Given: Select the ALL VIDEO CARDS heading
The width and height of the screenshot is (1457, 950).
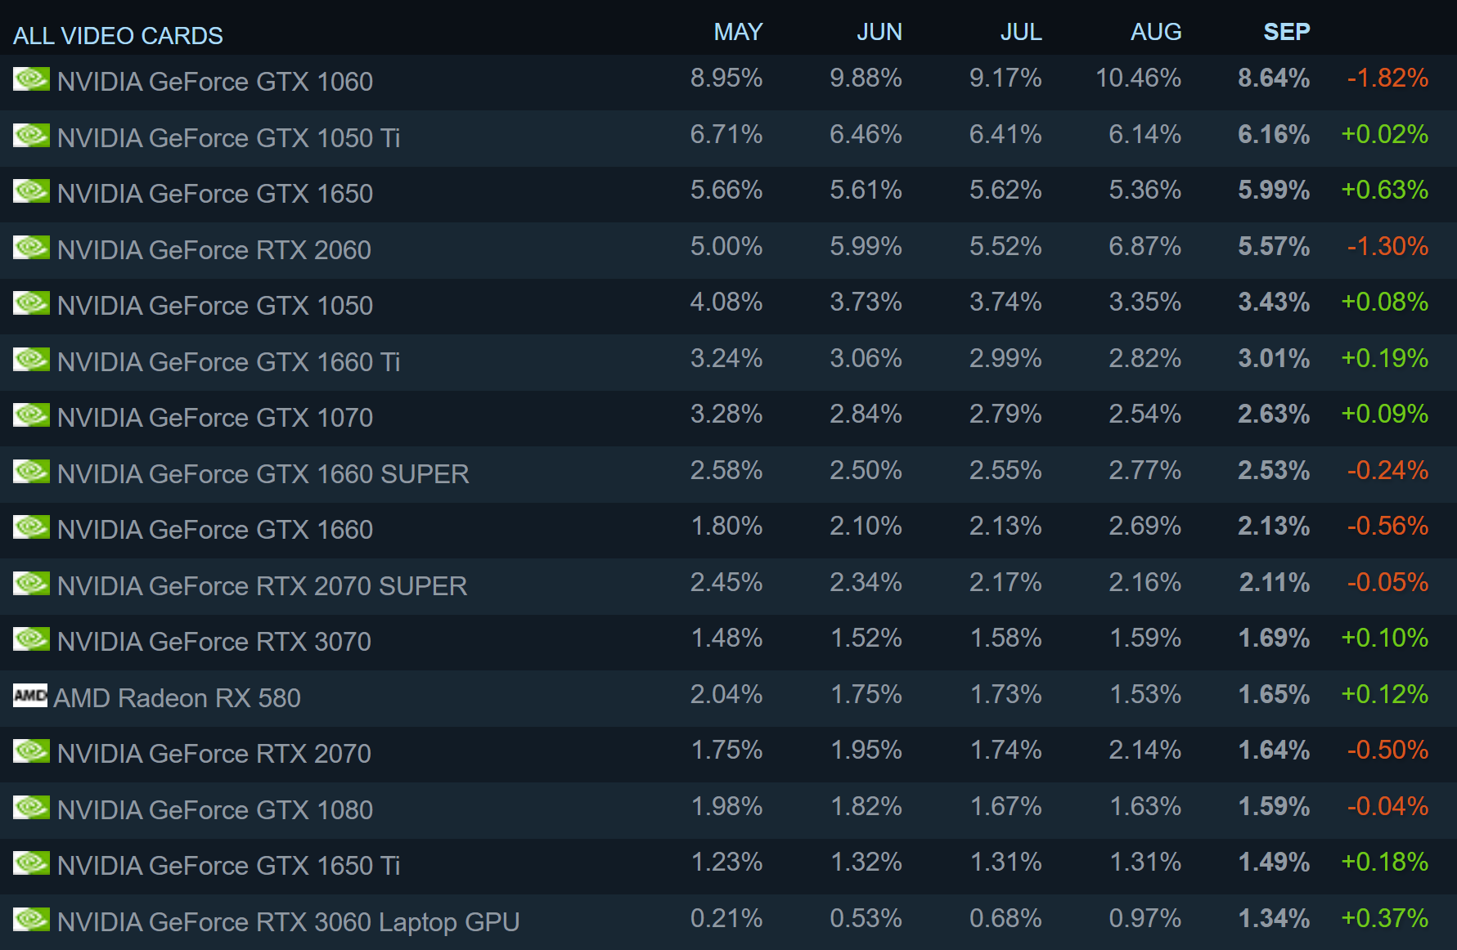Looking at the screenshot, I should [118, 36].
